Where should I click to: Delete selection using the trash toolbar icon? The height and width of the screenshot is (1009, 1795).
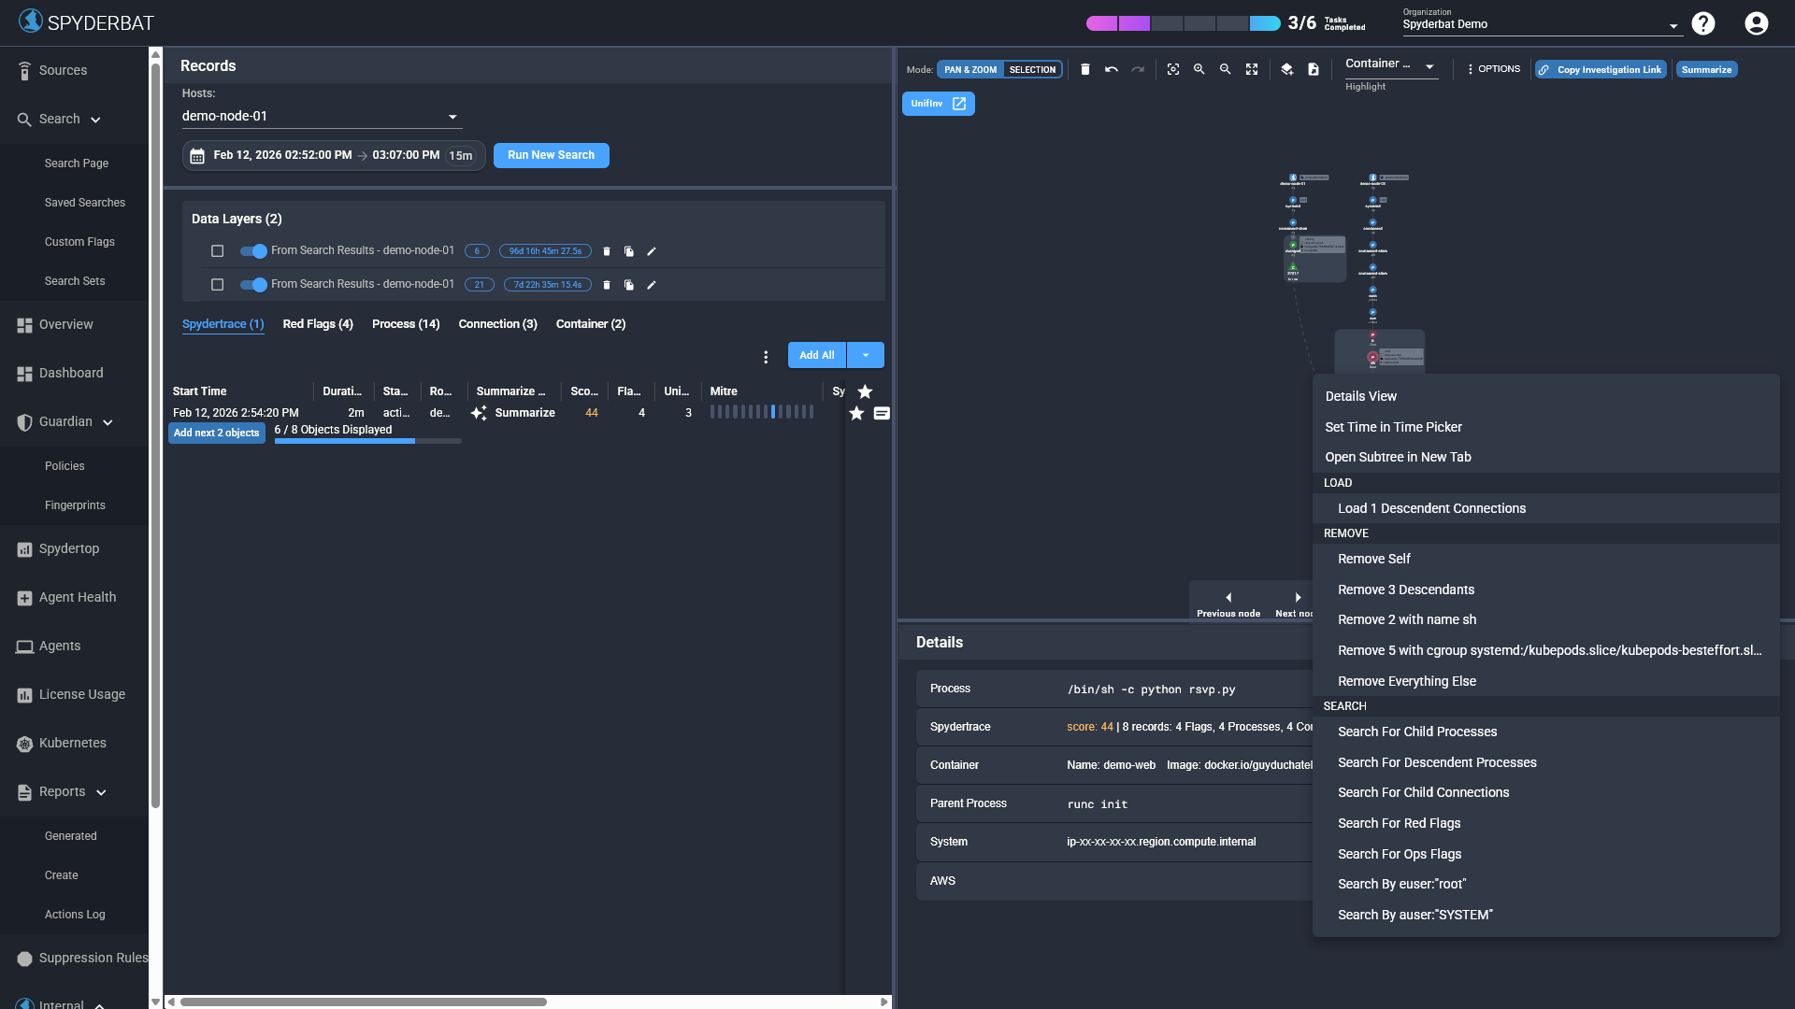[x=1085, y=69]
